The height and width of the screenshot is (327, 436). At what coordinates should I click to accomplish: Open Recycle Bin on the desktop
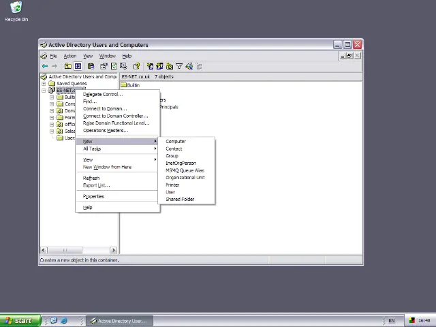(x=16, y=12)
